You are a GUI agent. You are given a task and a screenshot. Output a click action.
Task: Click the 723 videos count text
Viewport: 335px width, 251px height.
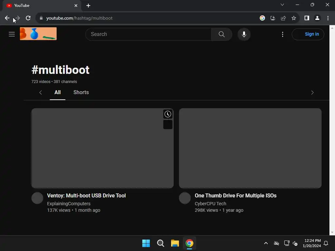point(41,81)
